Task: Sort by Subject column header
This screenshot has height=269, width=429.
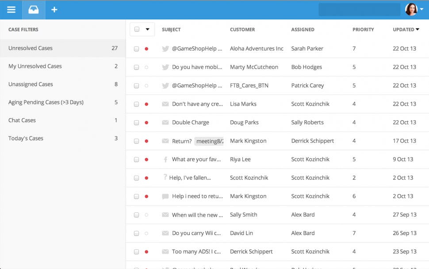Action: tap(171, 30)
